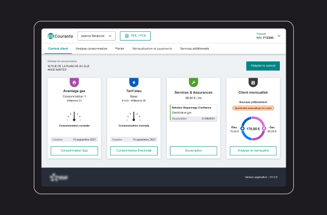Click the electricity bolt icon on donut chart

click(x=242, y=129)
